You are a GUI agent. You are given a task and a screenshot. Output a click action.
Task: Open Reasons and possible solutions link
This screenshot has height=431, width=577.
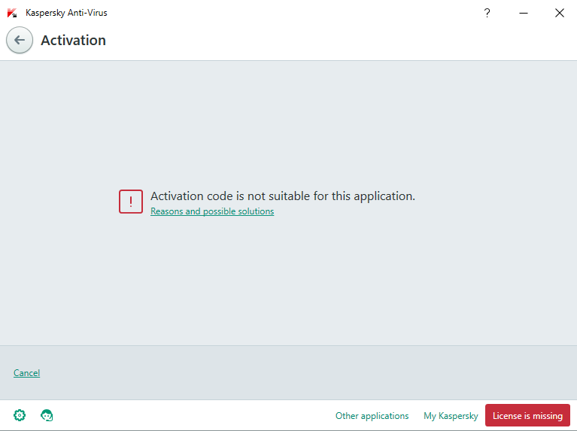tap(212, 211)
